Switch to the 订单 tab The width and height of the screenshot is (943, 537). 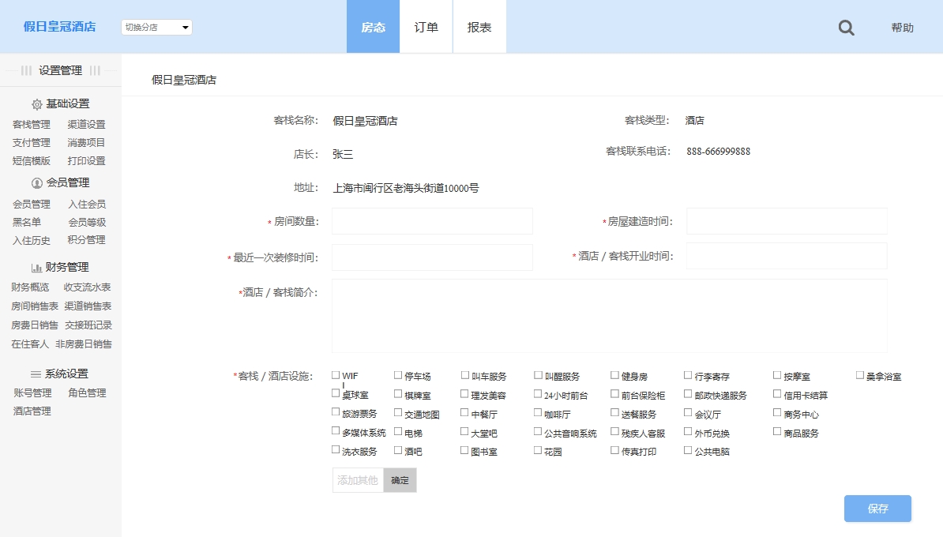(426, 27)
